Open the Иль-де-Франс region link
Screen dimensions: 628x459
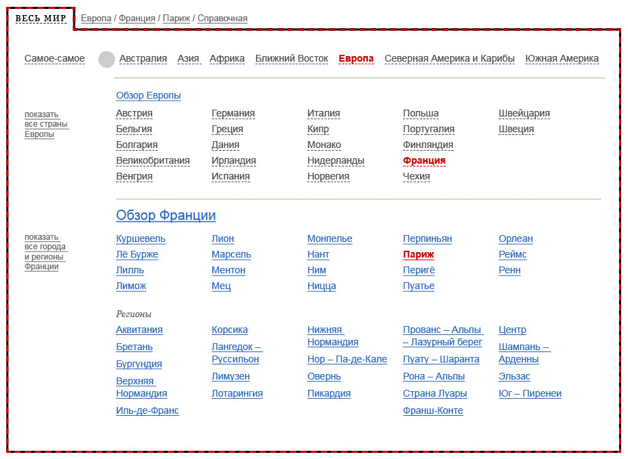pos(148,411)
